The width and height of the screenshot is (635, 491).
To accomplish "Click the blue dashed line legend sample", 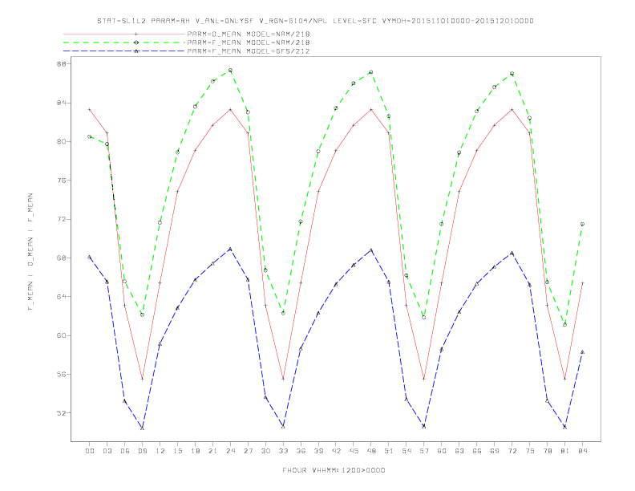I will click(x=124, y=51).
